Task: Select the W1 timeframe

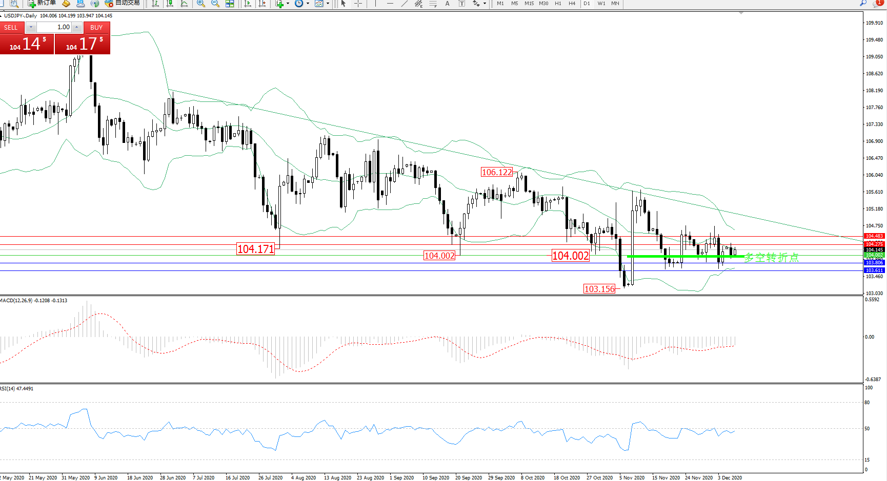Action: pos(601,4)
